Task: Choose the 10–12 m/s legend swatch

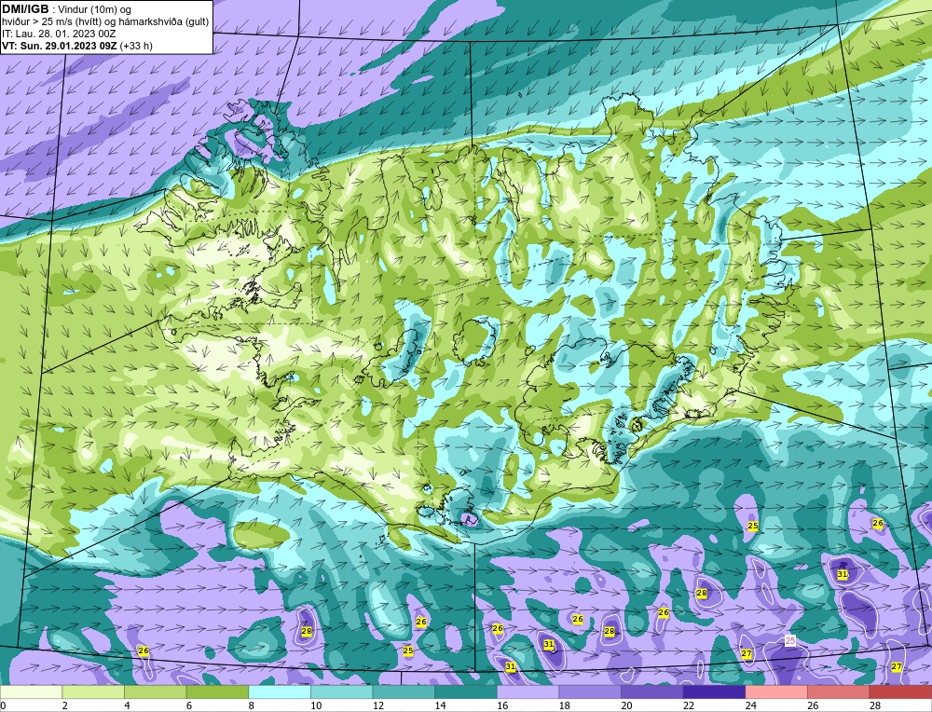Action: [341, 691]
